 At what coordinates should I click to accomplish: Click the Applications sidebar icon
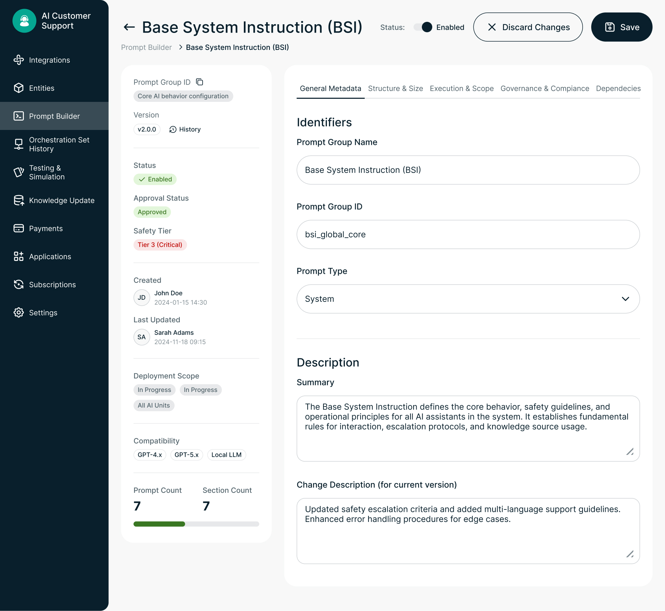coord(19,256)
